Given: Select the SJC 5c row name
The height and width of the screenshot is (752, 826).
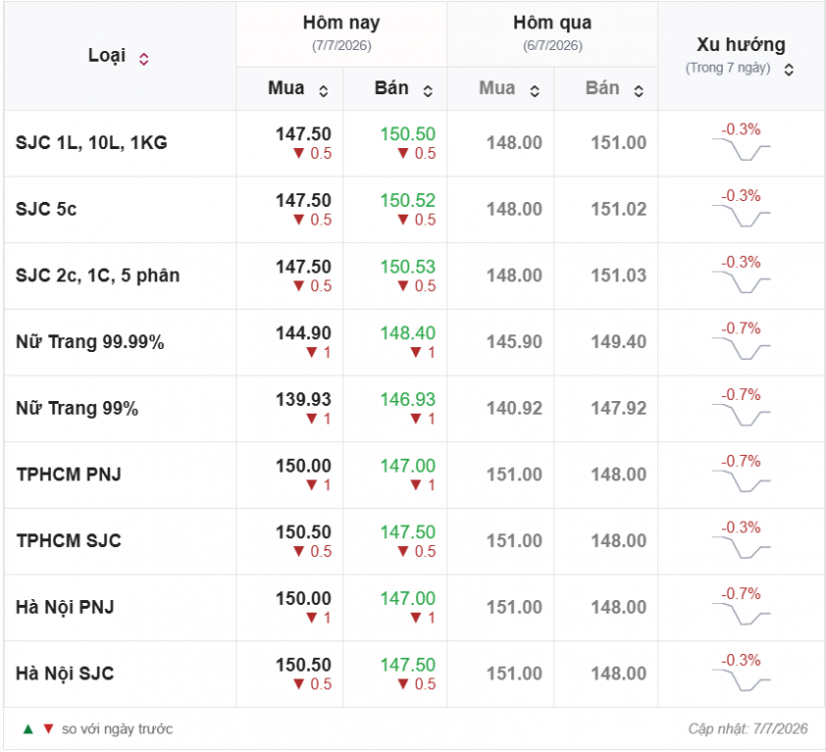Looking at the screenshot, I should click(x=46, y=209).
